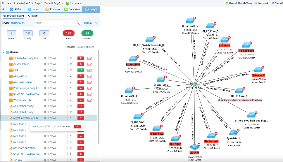Select the BJ-Arista-1 switch icon
This screenshot has width=283, height=162.
point(234,133)
